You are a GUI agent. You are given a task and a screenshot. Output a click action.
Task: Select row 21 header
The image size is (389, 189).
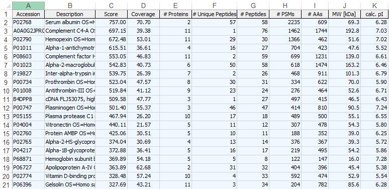6,185
